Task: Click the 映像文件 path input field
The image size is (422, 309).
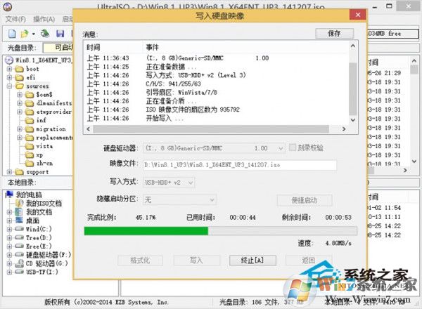Action: coord(240,165)
